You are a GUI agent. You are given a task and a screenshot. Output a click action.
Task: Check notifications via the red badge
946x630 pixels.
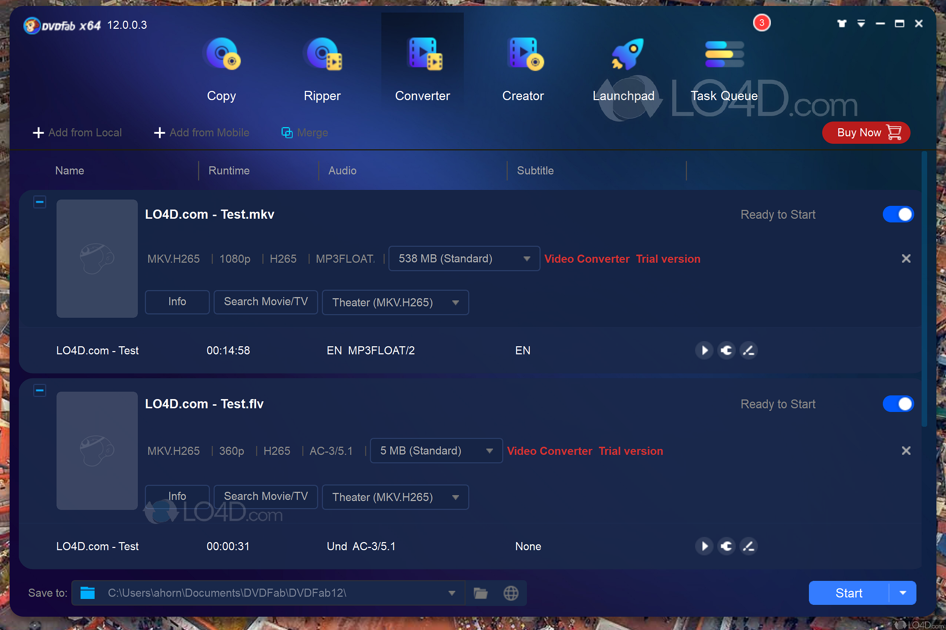pos(762,23)
